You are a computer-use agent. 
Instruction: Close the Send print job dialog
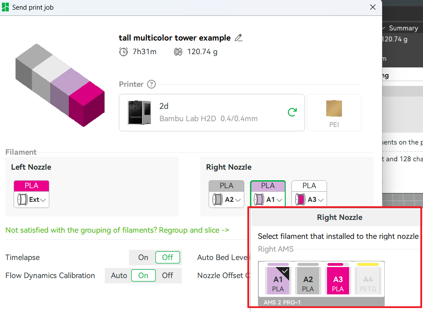tap(373, 7)
